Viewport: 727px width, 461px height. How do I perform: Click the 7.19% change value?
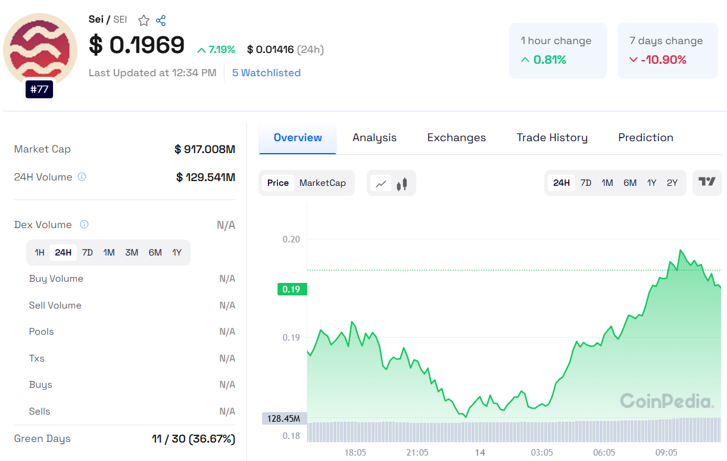coord(216,49)
